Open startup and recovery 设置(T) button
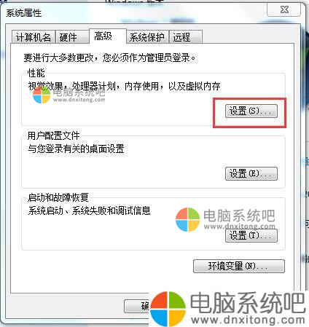The width and height of the screenshot is (309, 327). click(x=251, y=235)
